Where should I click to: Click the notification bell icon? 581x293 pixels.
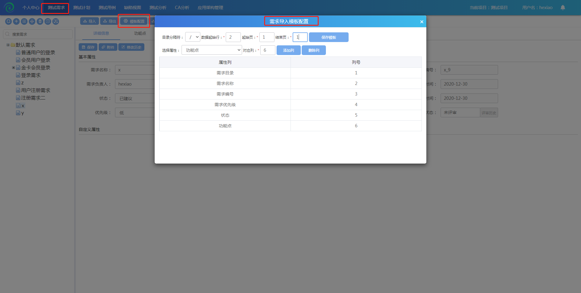coord(563,8)
